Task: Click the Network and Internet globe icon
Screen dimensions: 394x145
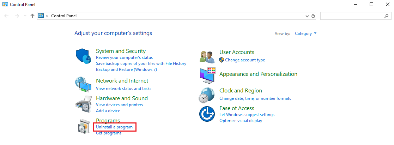Action: click(x=83, y=84)
